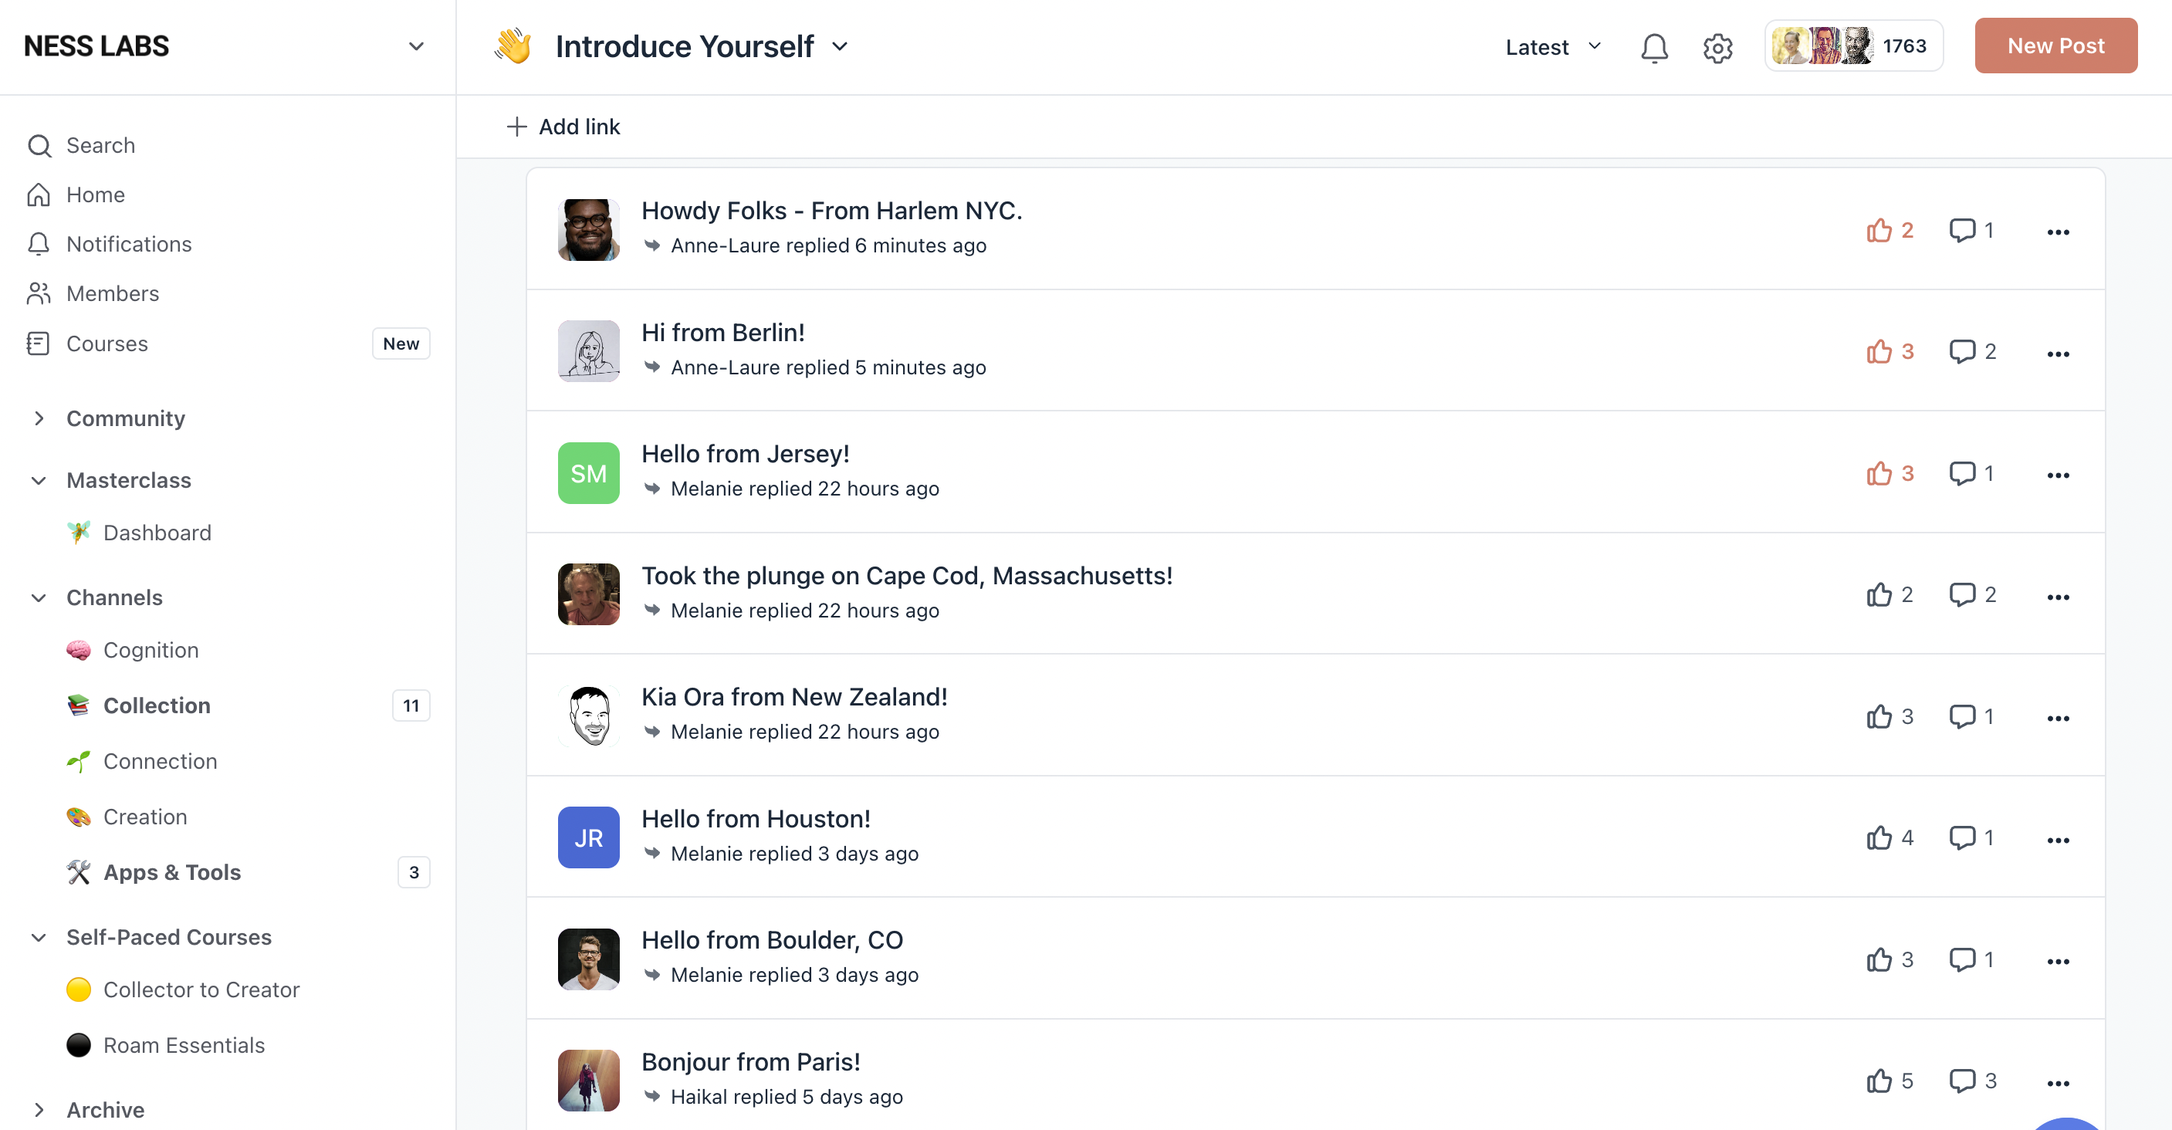Viewport: 2172px width, 1130px height.
Task: Open the notifications bell in header
Action: pos(1653,47)
